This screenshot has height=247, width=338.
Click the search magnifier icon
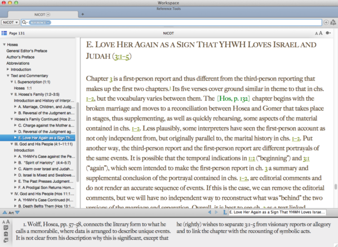[x=25, y=23]
